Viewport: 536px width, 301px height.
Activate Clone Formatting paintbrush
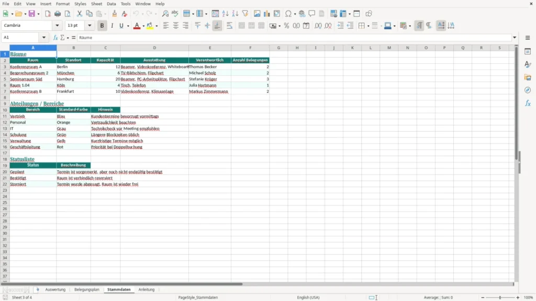tap(115, 14)
